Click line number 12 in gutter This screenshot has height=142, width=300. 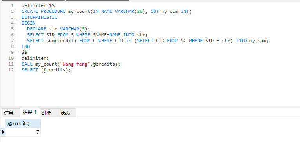[x=11, y=70]
